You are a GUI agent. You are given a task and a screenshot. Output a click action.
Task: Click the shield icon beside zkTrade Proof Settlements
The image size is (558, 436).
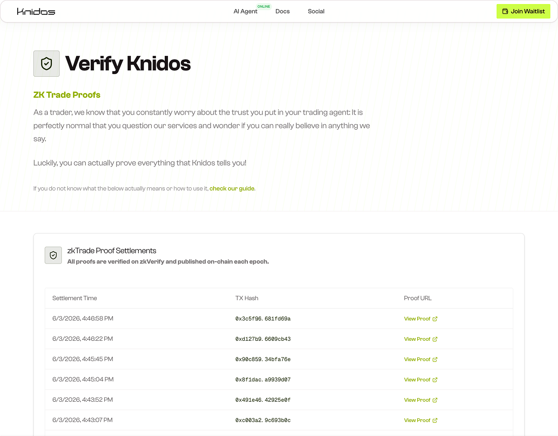[x=53, y=255]
